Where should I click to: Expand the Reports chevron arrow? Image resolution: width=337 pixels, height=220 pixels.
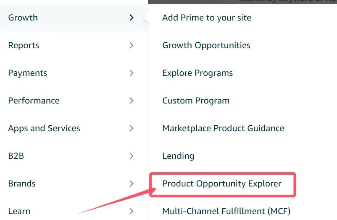132,45
